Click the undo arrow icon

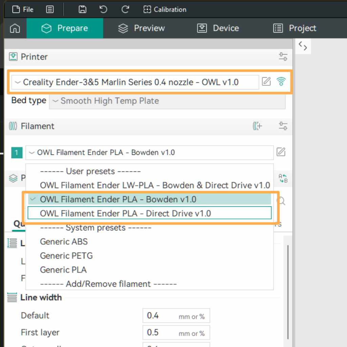(x=103, y=9)
